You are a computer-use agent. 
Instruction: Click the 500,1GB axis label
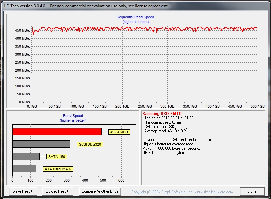(x=258, y=106)
